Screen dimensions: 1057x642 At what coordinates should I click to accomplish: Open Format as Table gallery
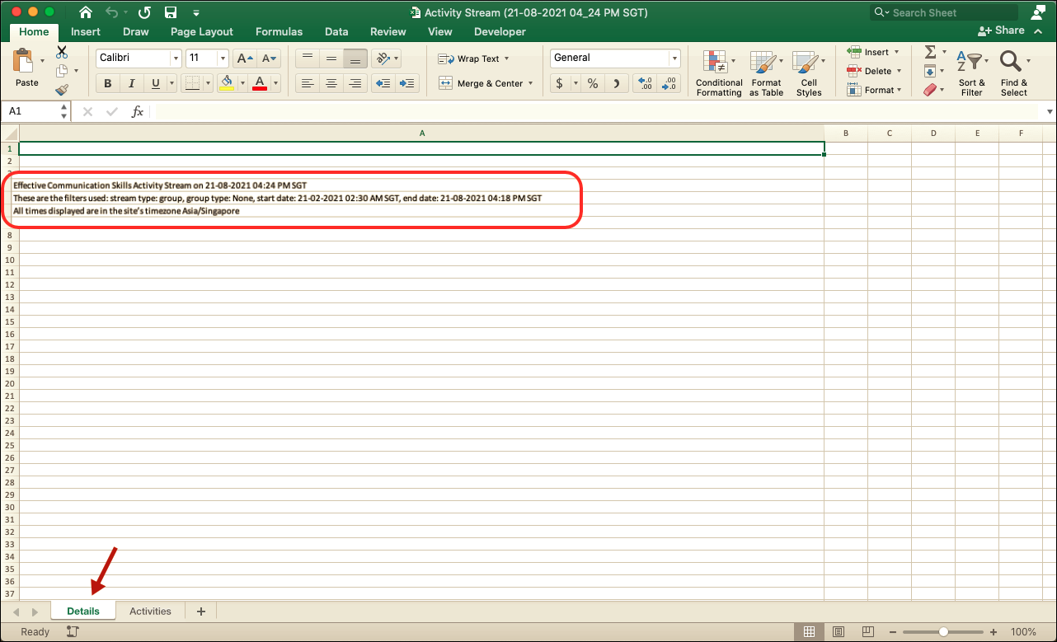pos(766,73)
